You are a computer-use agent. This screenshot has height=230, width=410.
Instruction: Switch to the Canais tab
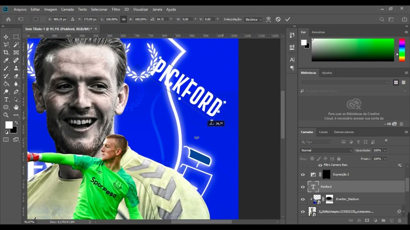pos(323,132)
